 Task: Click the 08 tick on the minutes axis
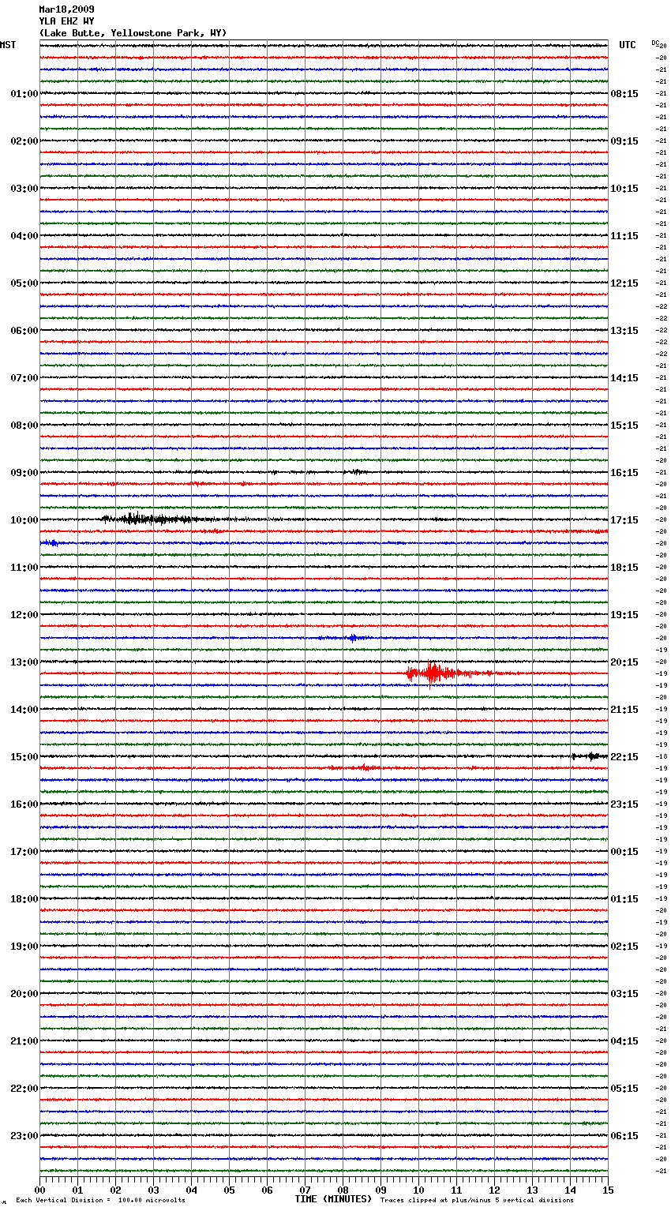point(343,1190)
